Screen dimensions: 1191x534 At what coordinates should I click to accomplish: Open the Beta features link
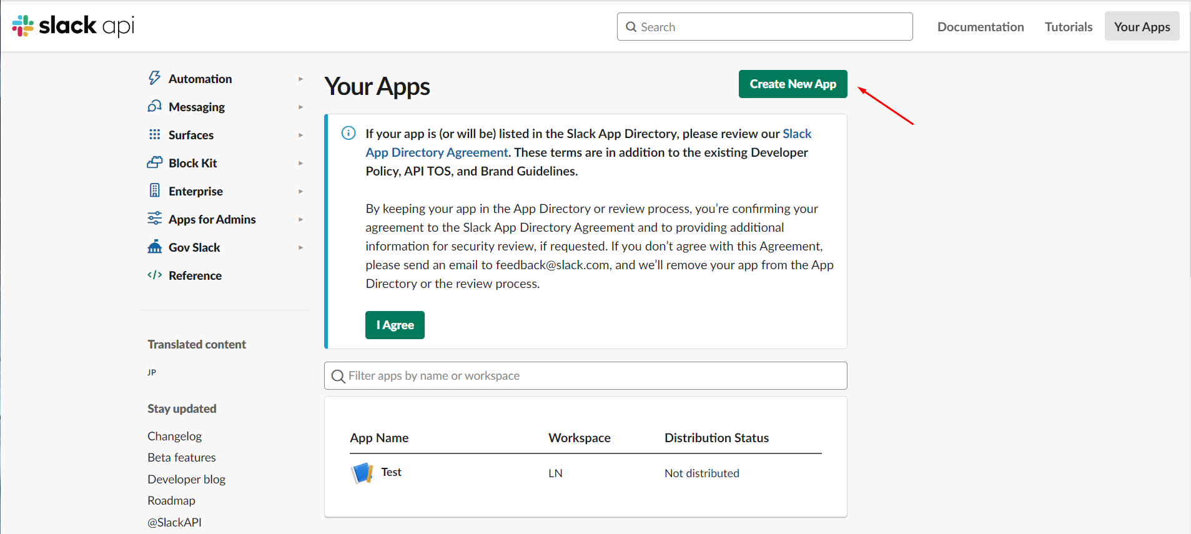pos(182,457)
